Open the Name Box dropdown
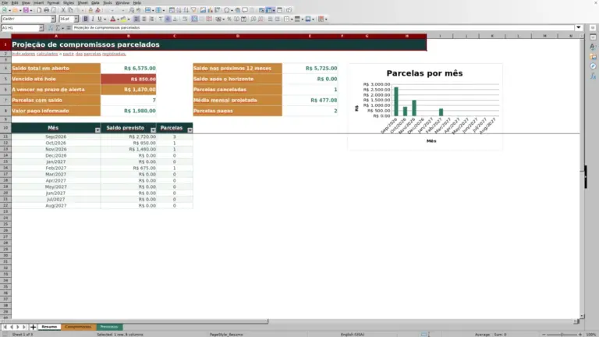The width and height of the screenshot is (599, 337). 41,27
